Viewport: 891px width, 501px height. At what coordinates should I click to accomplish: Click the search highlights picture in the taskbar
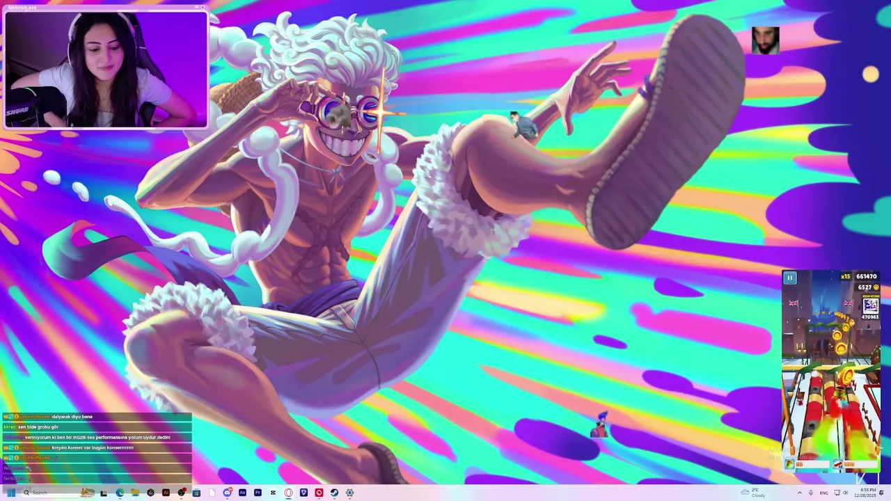(87, 492)
